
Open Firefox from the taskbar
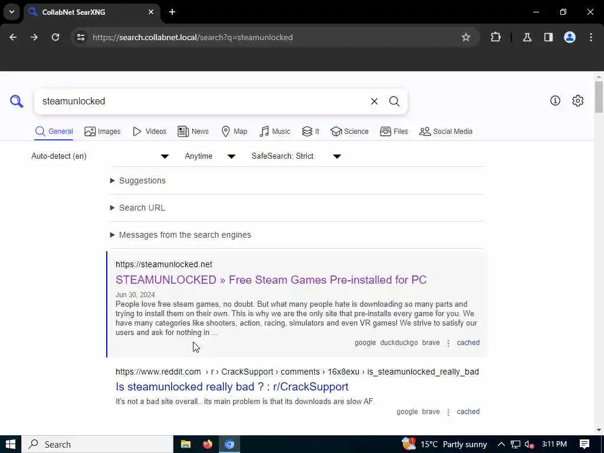tap(208, 444)
